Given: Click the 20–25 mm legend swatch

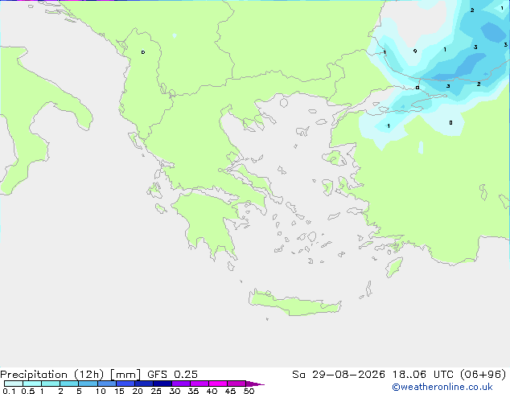Looking at the screenshot, I should [x=144, y=384].
